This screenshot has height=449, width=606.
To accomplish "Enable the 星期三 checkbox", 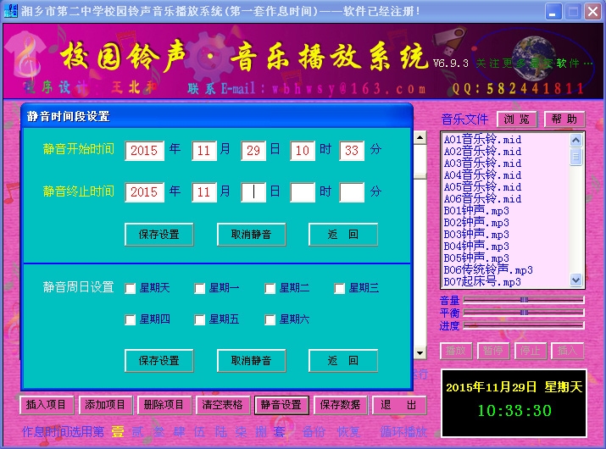I will [339, 288].
